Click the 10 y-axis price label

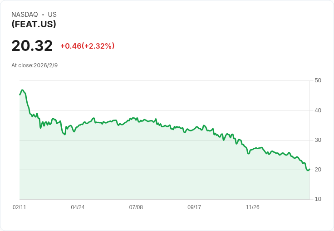(318, 199)
